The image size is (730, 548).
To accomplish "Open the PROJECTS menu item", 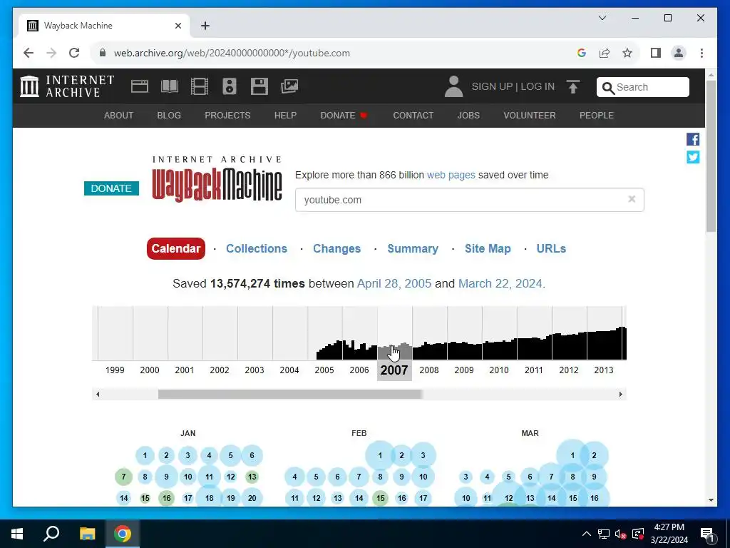I will tap(227, 115).
